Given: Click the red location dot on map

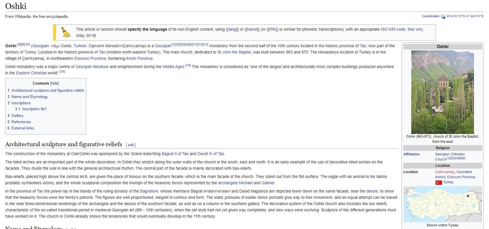Looking at the screenshot, I should (468, 196).
